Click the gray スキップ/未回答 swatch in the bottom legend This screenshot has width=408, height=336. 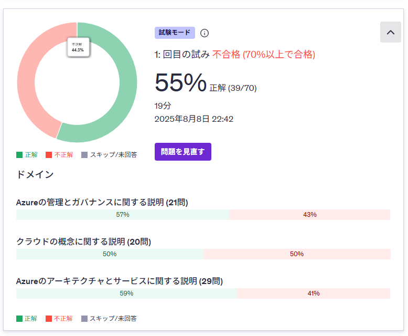(x=84, y=319)
